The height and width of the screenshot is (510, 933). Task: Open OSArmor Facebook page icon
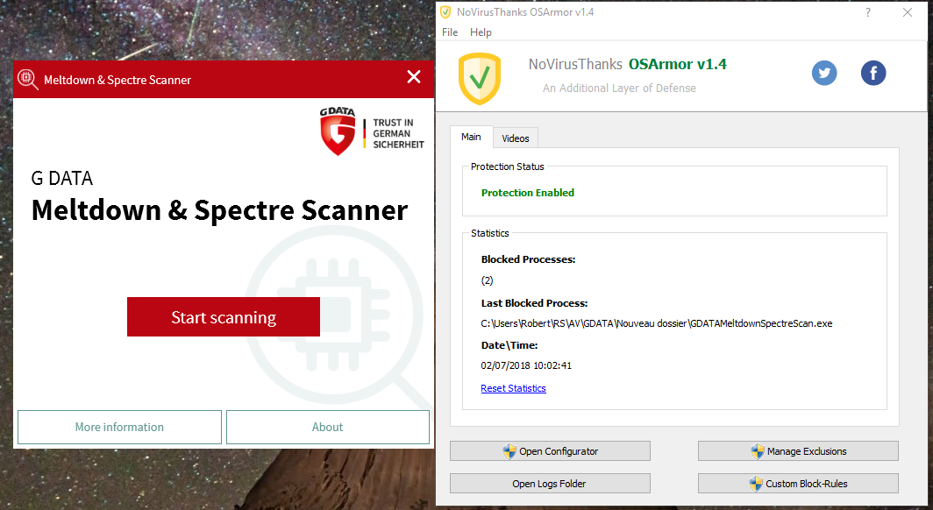coord(872,73)
